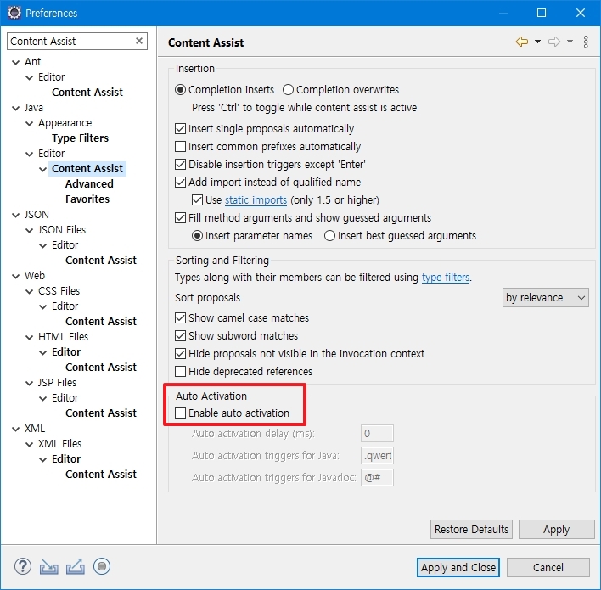Toggle Hide proposals not visible in context
The height and width of the screenshot is (590, 601).
180,353
